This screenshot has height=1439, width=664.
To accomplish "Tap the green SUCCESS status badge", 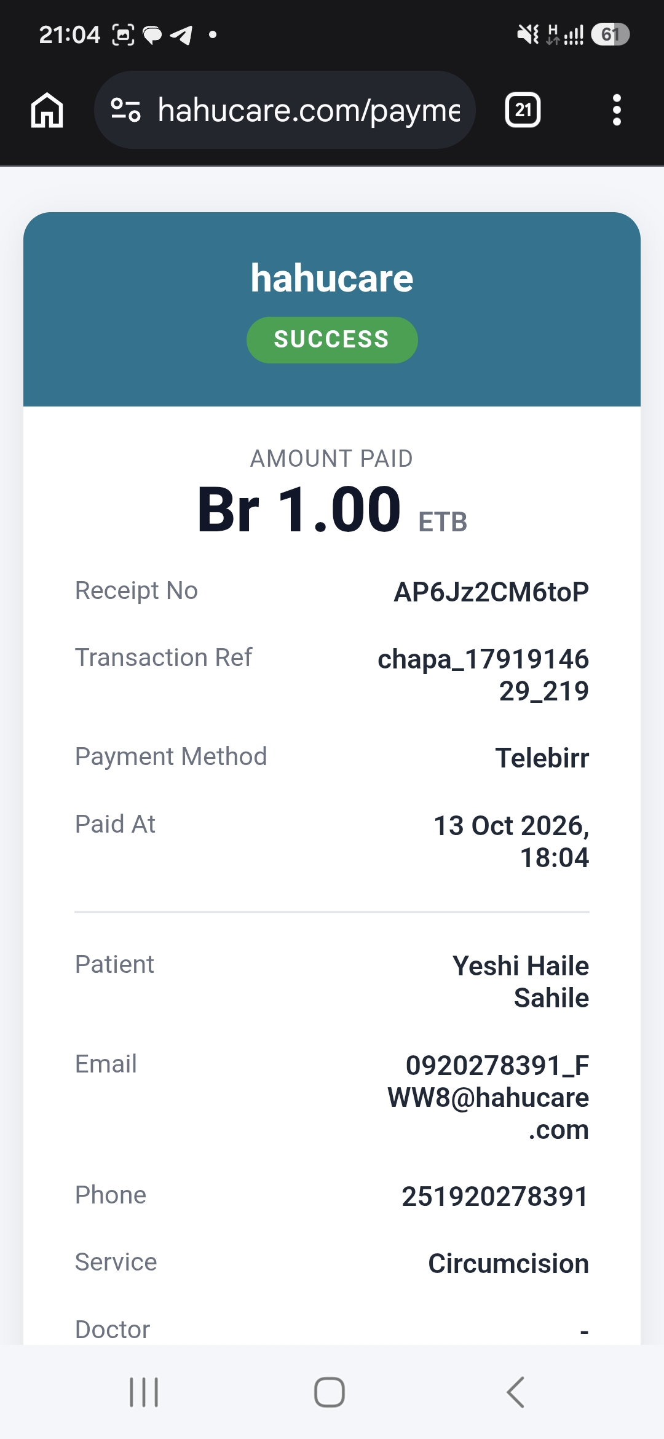I will coord(332,339).
